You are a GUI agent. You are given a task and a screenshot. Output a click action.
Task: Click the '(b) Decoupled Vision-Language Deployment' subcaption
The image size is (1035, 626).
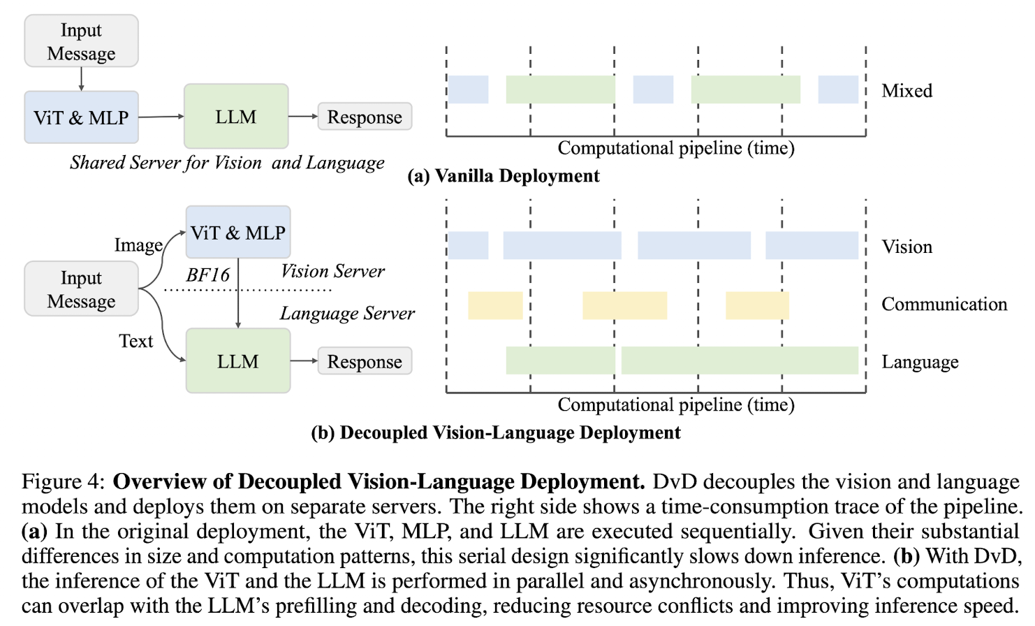(495, 433)
